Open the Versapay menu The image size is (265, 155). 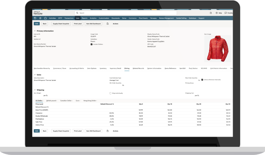tap(153, 18)
